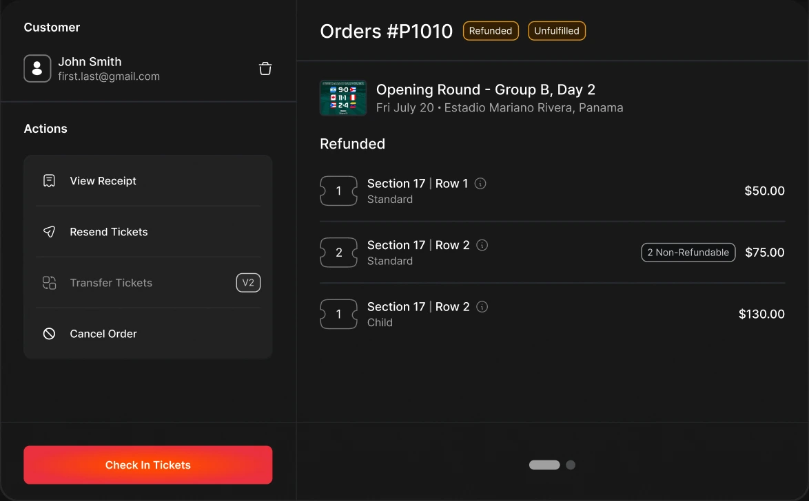Open info icon for Row 2 Standard ticket
This screenshot has width=809, height=501.
pos(482,246)
